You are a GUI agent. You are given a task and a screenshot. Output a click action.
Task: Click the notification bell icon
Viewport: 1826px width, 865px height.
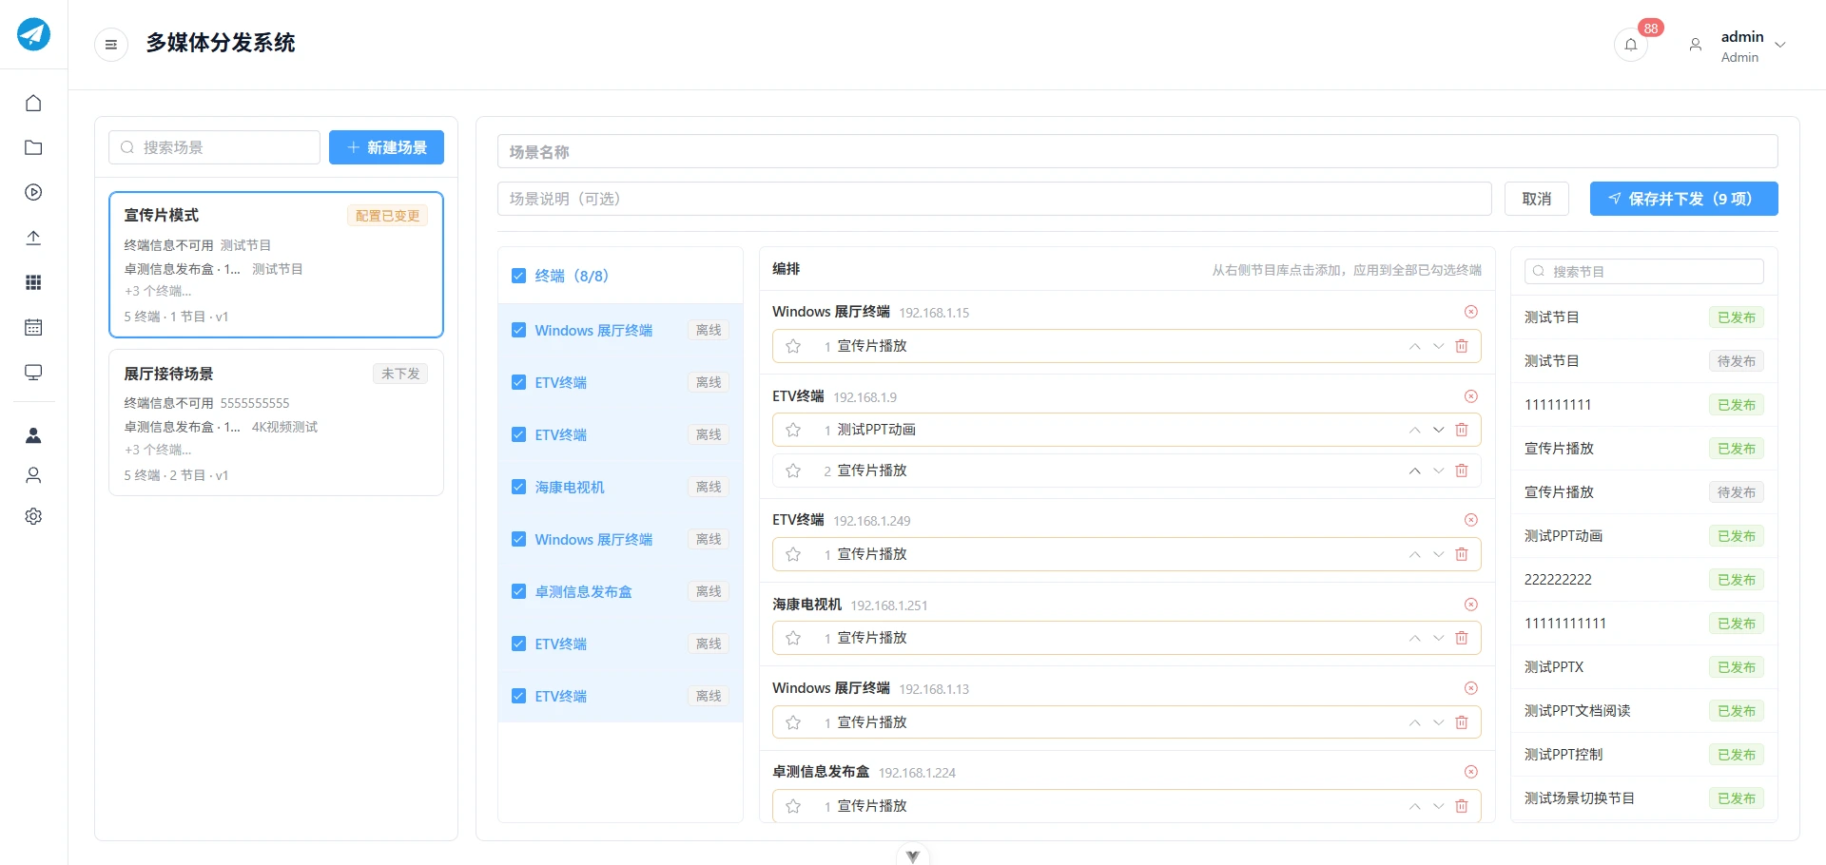tap(1631, 45)
